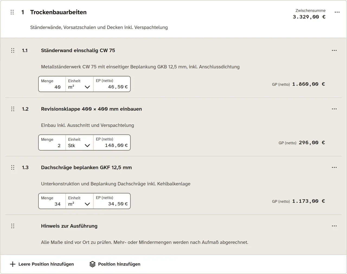
Task: Open more options for Dachschräge beplanken position
Action: pos(334,168)
